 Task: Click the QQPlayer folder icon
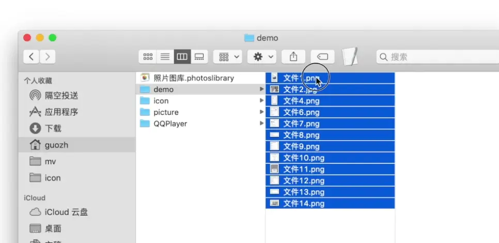pos(145,123)
